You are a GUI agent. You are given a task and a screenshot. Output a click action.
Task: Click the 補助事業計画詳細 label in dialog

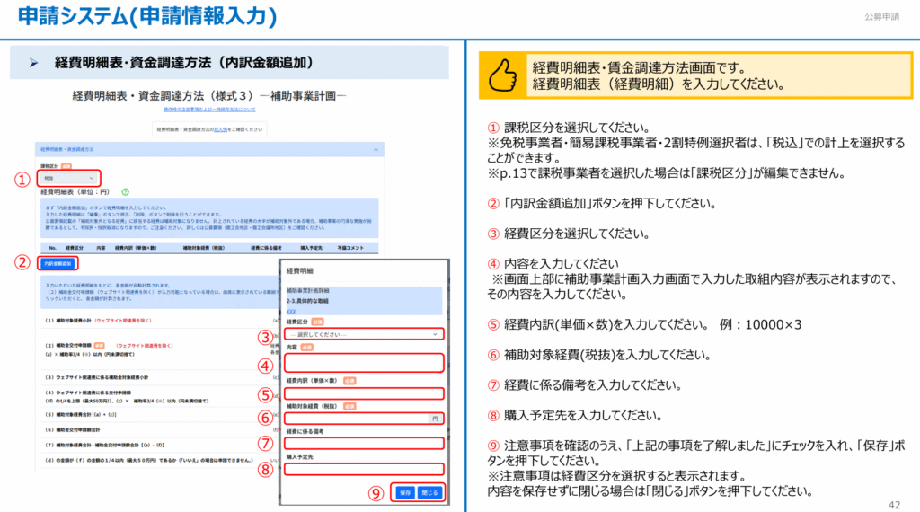tap(307, 290)
